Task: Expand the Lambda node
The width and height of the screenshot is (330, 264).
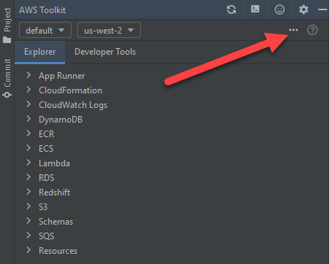Action: tap(28, 163)
